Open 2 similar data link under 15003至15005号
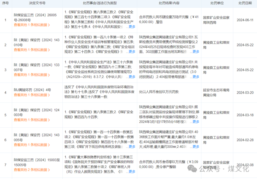Viewport: 257px width, 179px height. [32, 170]
